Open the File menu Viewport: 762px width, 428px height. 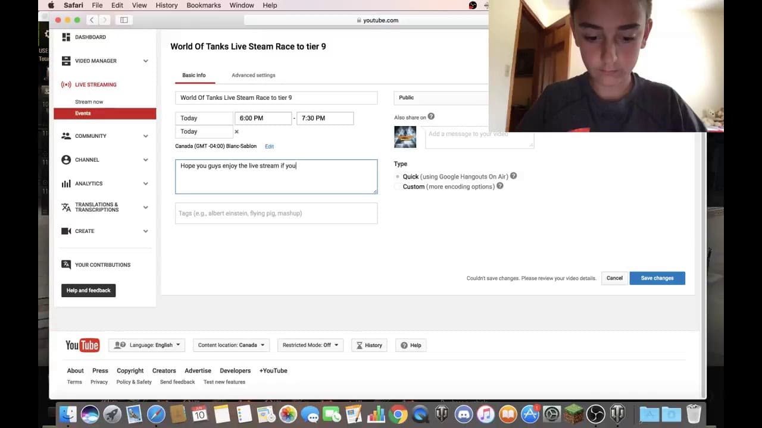coord(97,5)
